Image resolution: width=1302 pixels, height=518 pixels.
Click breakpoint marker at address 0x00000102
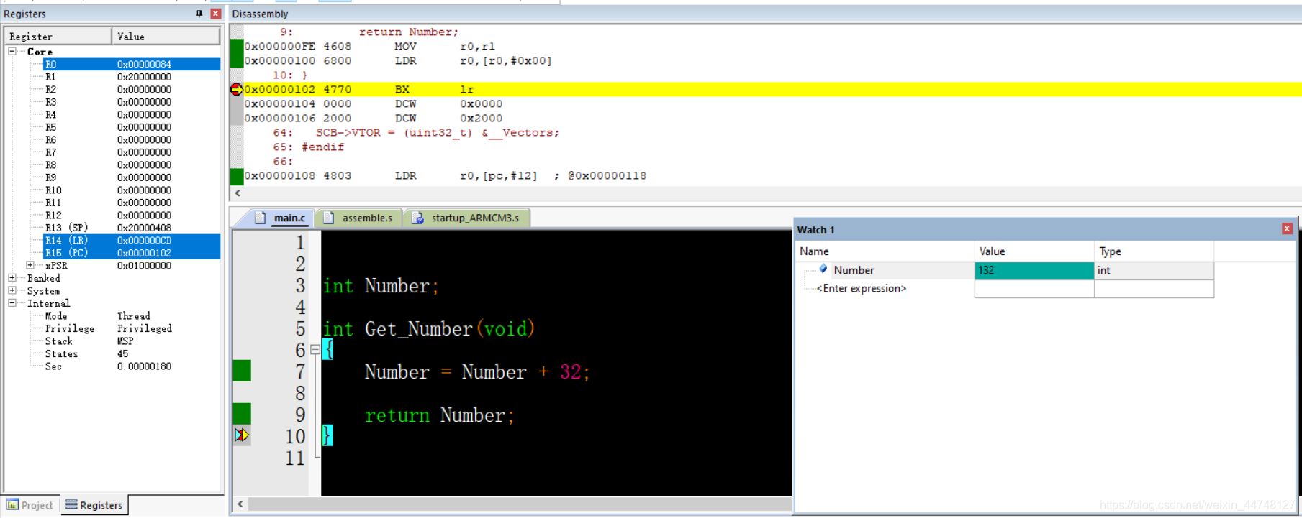(236, 90)
